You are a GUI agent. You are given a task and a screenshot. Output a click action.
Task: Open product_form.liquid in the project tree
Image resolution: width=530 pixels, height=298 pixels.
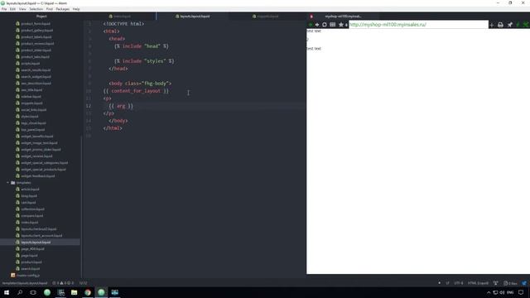(x=36, y=24)
